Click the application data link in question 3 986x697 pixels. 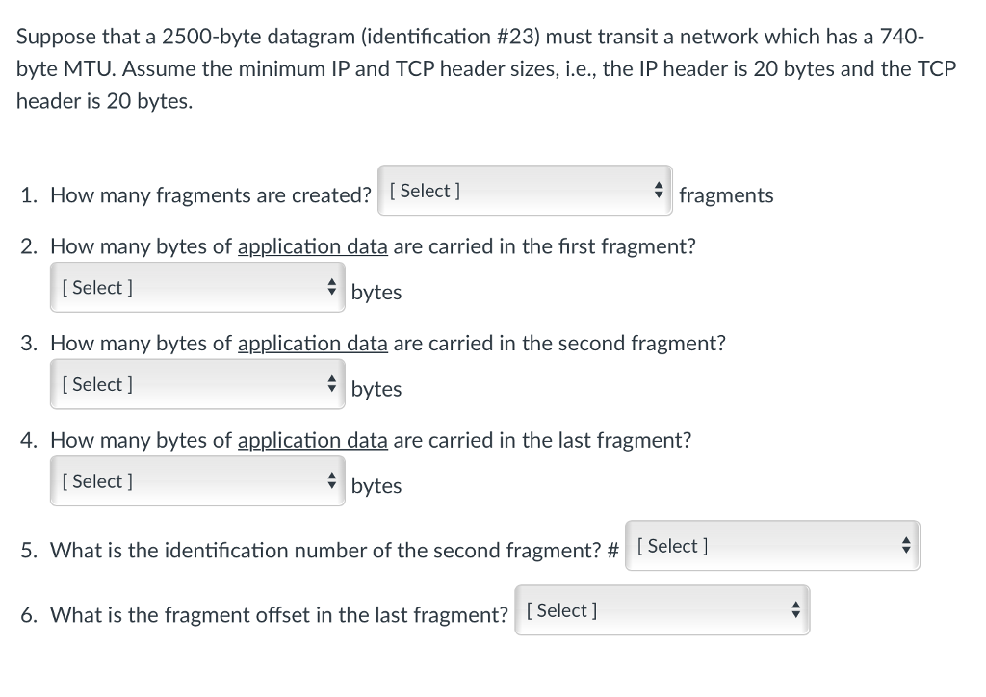[x=312, y=343]
